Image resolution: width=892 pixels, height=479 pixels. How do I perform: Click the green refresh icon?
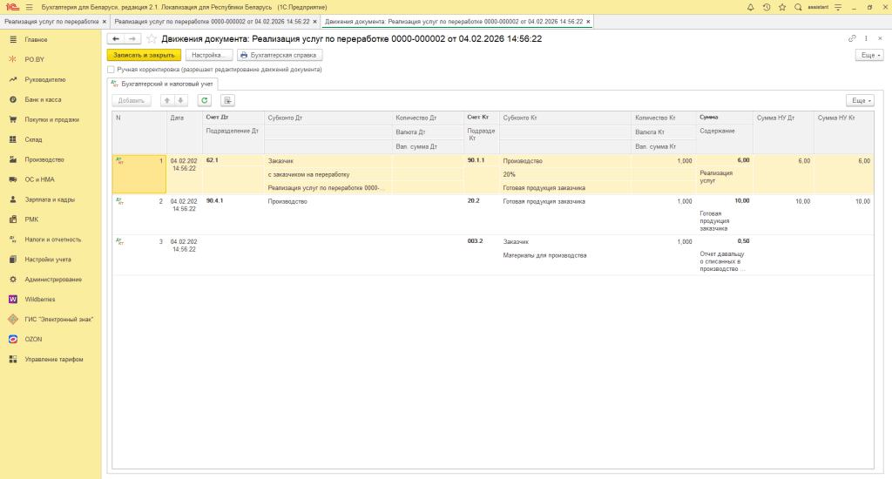204,100
